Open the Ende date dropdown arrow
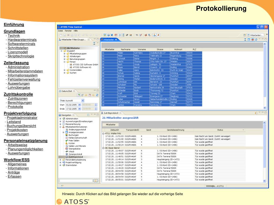 tap(79, 109)
